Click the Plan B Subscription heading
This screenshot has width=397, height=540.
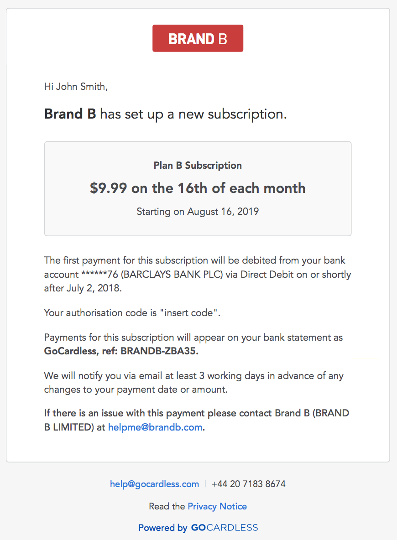click(x=198, y=165)
